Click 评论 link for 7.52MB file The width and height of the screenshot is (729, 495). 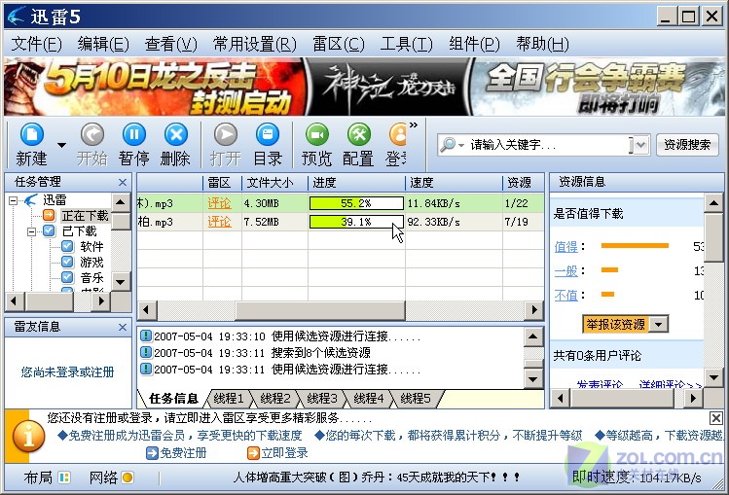pyautogui.click(x=219, y=222)
